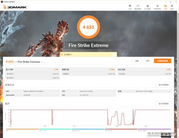Open the Stress Tests bar-chart icon
The width and height of the screenshot is (179, 138).
(x=147, y=7)
